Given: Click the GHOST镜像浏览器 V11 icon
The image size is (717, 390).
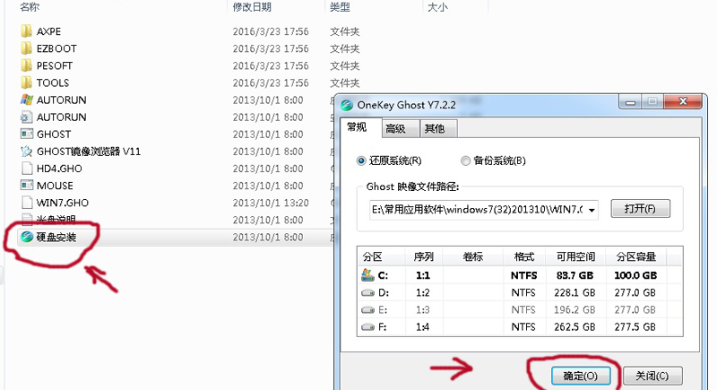Looking at the screenshot, I should point(27,152).
